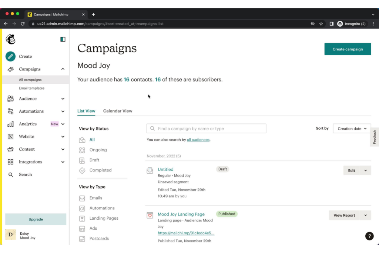The width and height of the screenshot is (379, 253).
Task: Open Email templates in sidebar
Action: [x=32, y=88]
